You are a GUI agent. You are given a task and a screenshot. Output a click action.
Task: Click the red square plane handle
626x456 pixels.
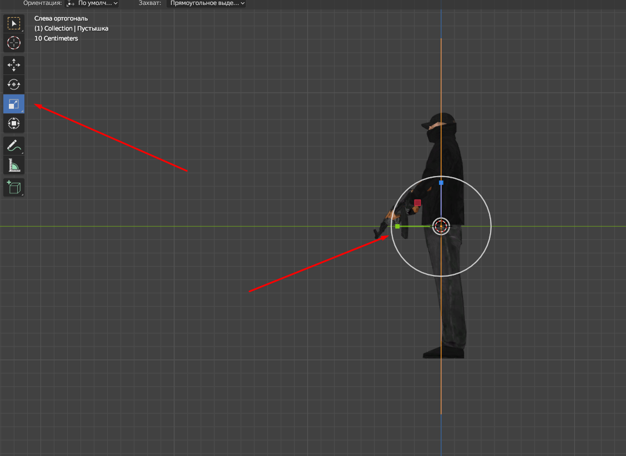(417, 203)
